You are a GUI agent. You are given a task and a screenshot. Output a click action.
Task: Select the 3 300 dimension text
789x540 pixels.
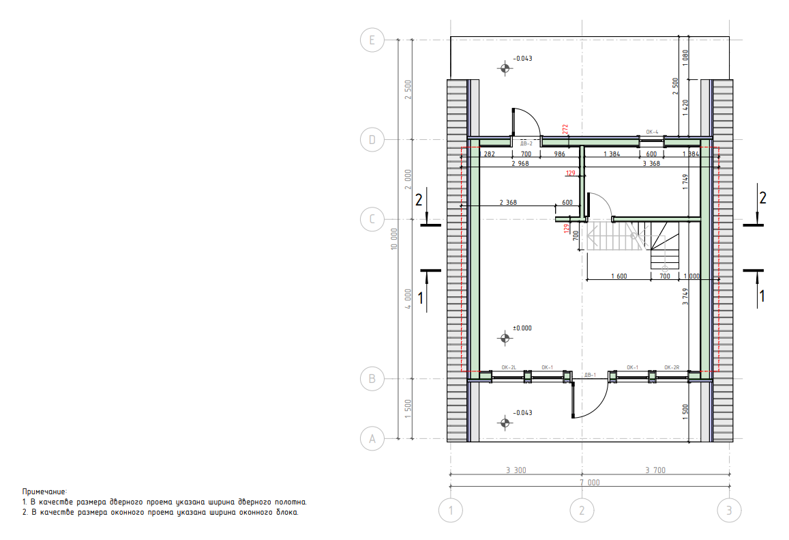(516, 470)
